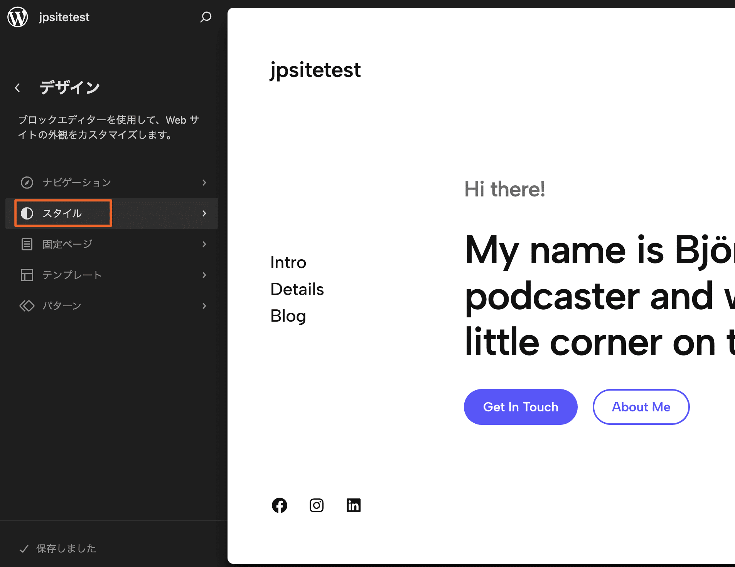The image size is (735, 567).
Task: Click the LinkedIn icon in the footer
Action: pos(354,505)
